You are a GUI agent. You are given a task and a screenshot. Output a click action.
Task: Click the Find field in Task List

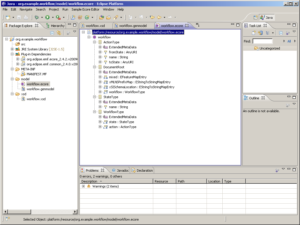262,41
